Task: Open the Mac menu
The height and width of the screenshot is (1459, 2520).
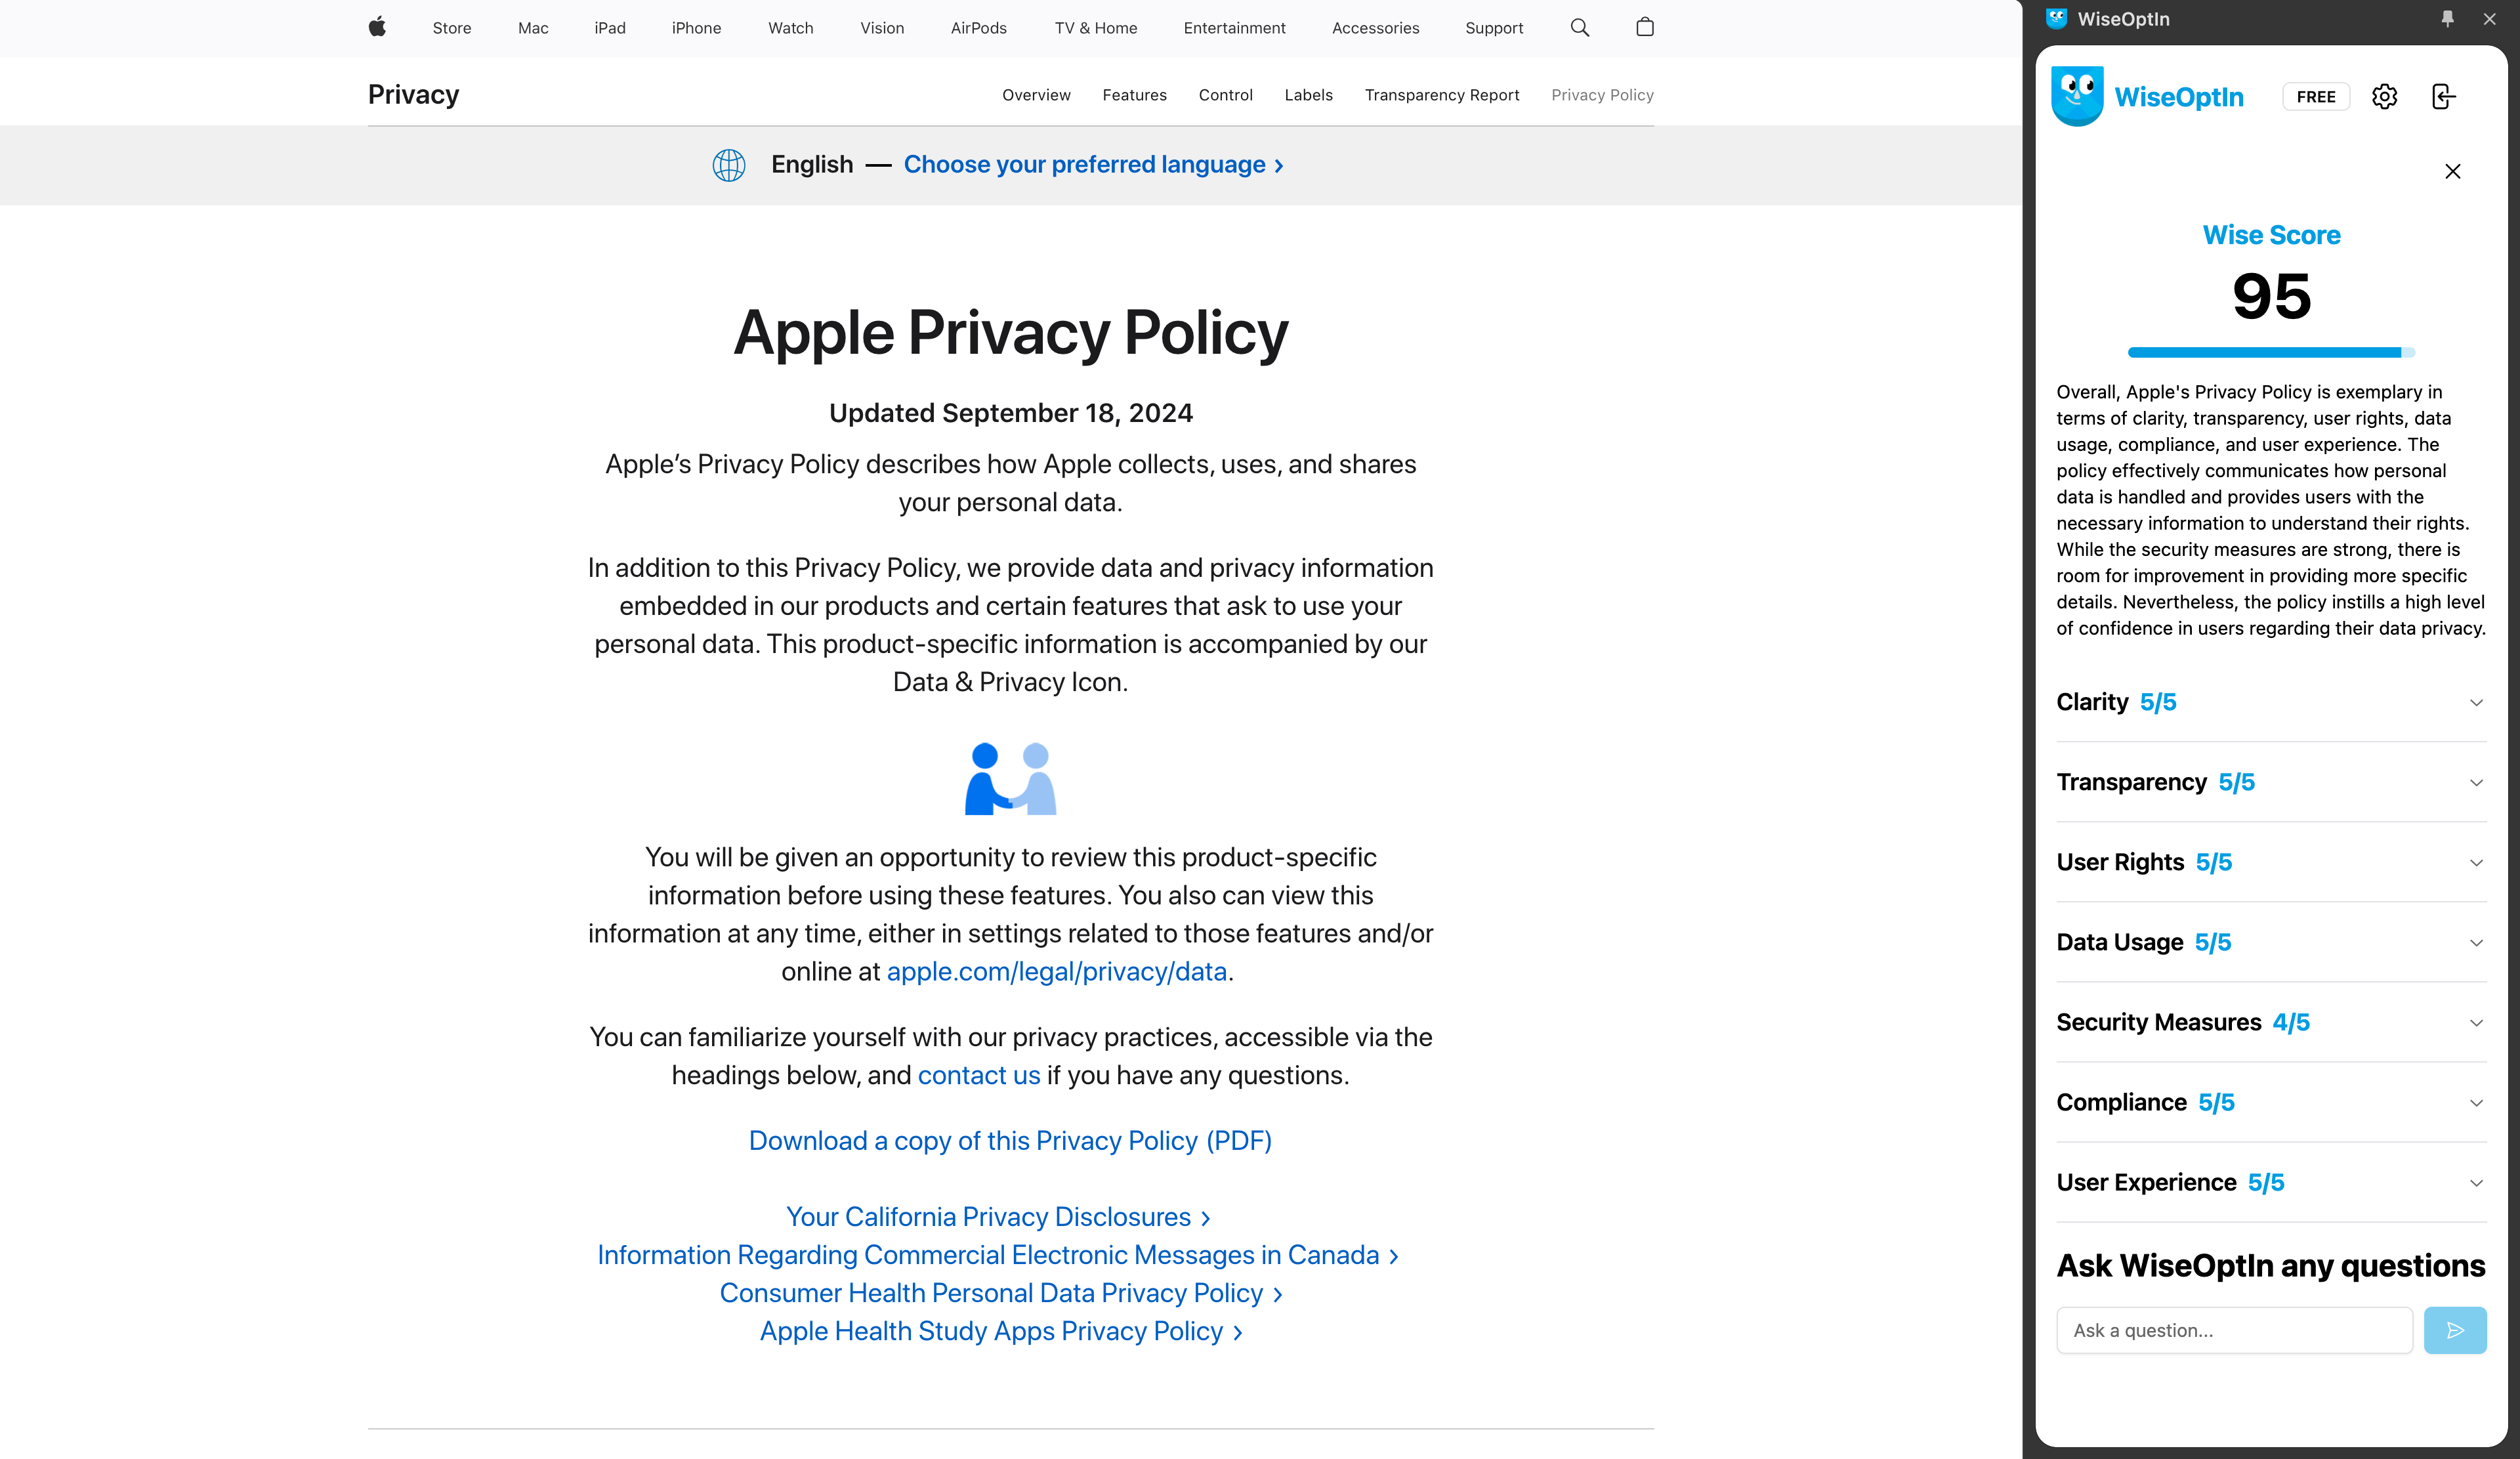Action: [533, 28]
